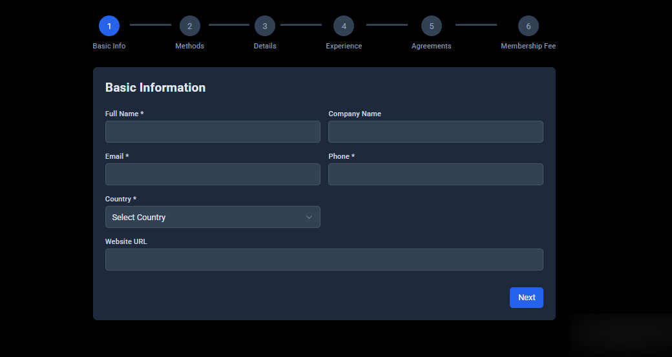Click the step 5 numbered circle
The image size is (672, 357).
[432, 26]
